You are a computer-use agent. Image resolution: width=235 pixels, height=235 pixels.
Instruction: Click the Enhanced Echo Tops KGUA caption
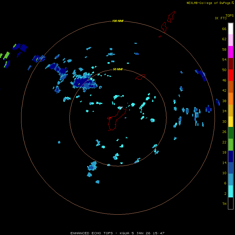[x=118, y=233]
